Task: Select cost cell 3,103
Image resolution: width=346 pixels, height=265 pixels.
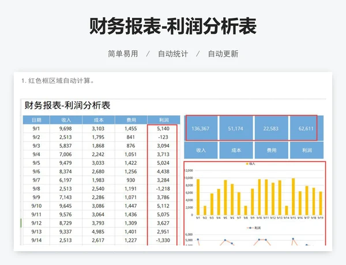Action: click(x=99, y=128)
